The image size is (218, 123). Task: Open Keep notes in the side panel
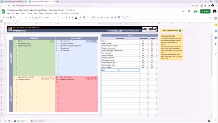pyautogui.click(x=216, y=25)
